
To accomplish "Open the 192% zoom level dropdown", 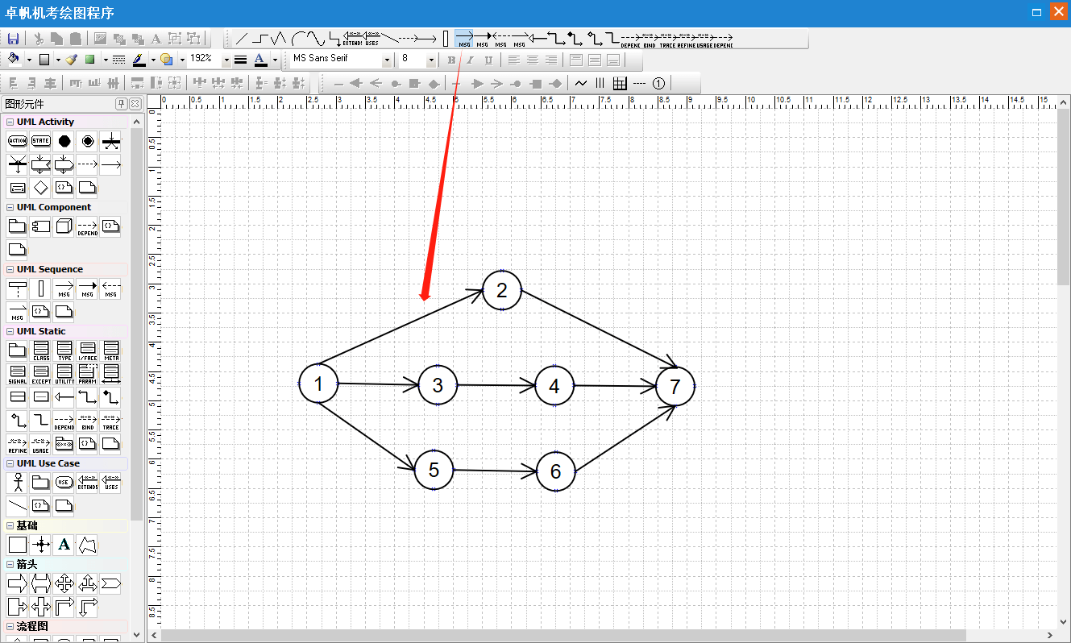I will tap(226, 60).
